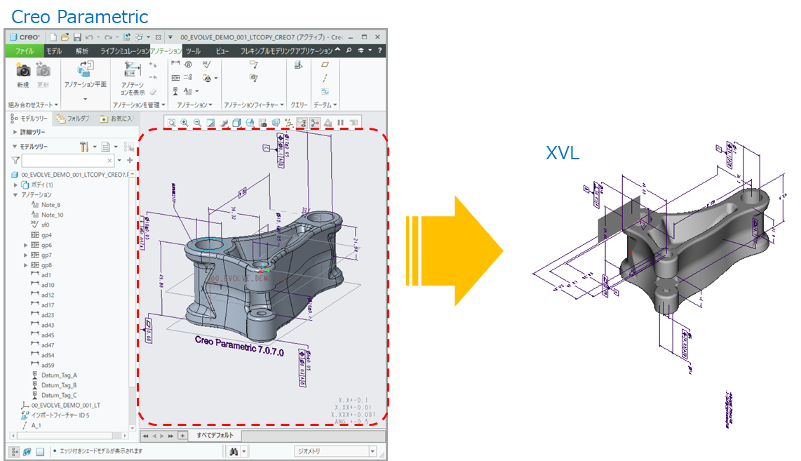
Task: Open Creo help with the question mark
Action: coord(379,51)
